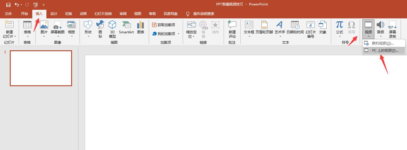407x150 pixels.
Task: Expand the 新建幻灯片 dropdown arrow
Action: [15, 36]
